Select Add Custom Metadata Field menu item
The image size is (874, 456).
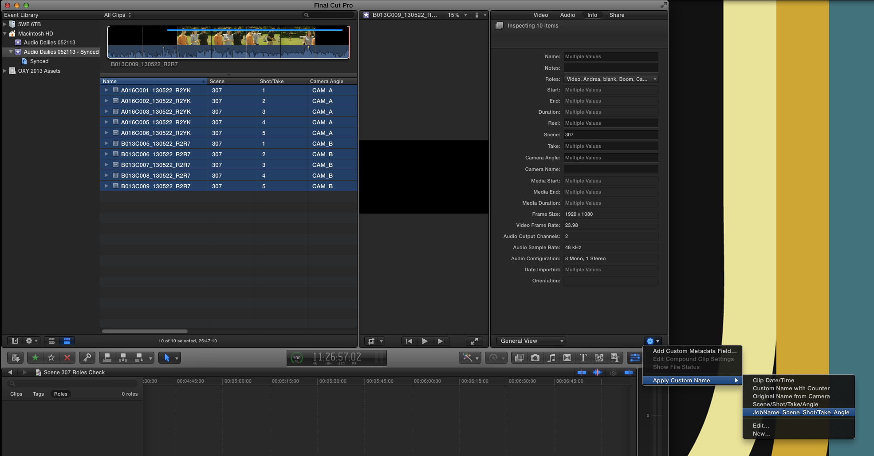coord(692,351)
